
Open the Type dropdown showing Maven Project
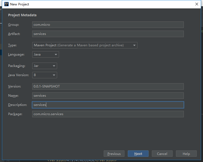(85, 45)
